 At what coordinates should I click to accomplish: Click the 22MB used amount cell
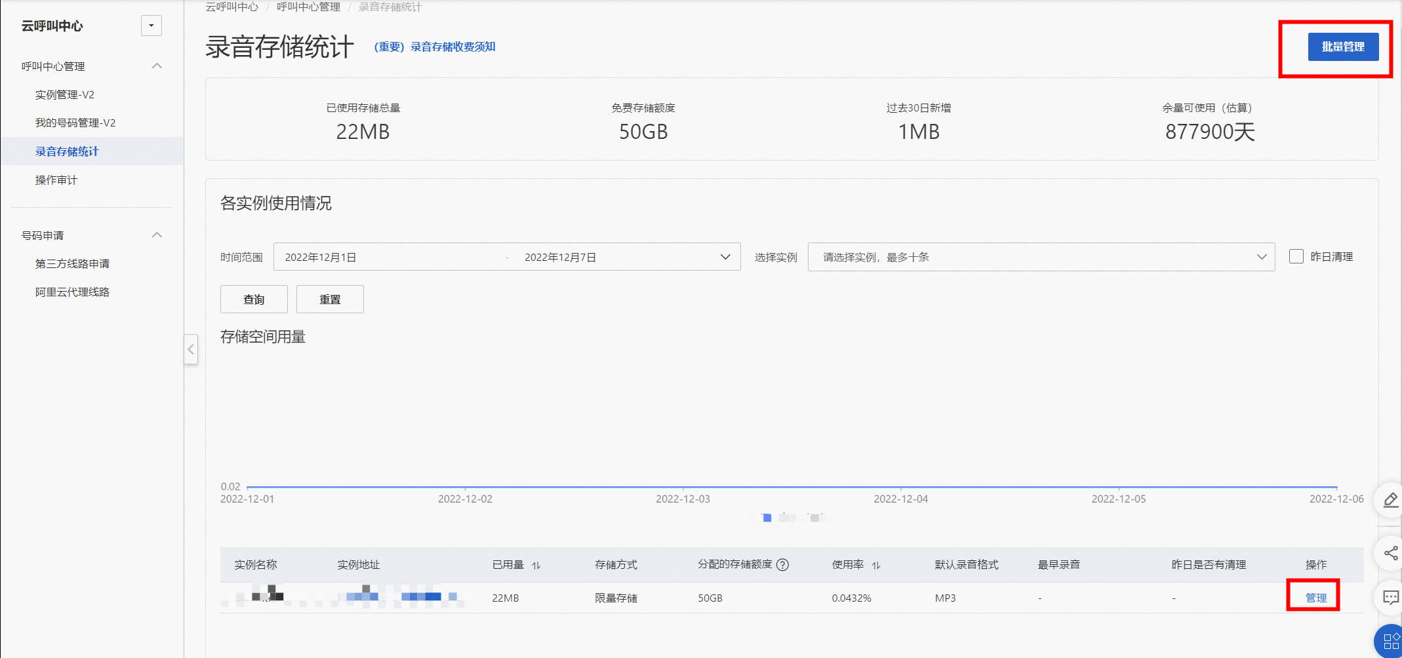tap(506, 598)
